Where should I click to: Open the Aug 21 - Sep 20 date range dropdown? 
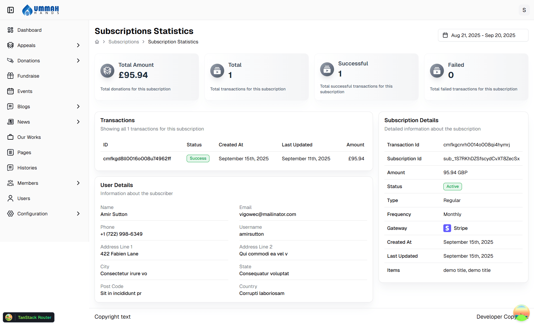[x=483, y=35]
